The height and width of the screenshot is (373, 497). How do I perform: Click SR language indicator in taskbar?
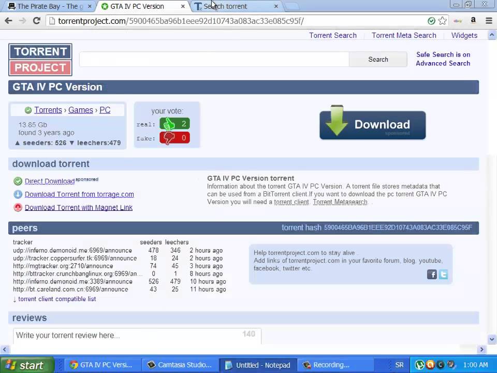coord(399,365)
